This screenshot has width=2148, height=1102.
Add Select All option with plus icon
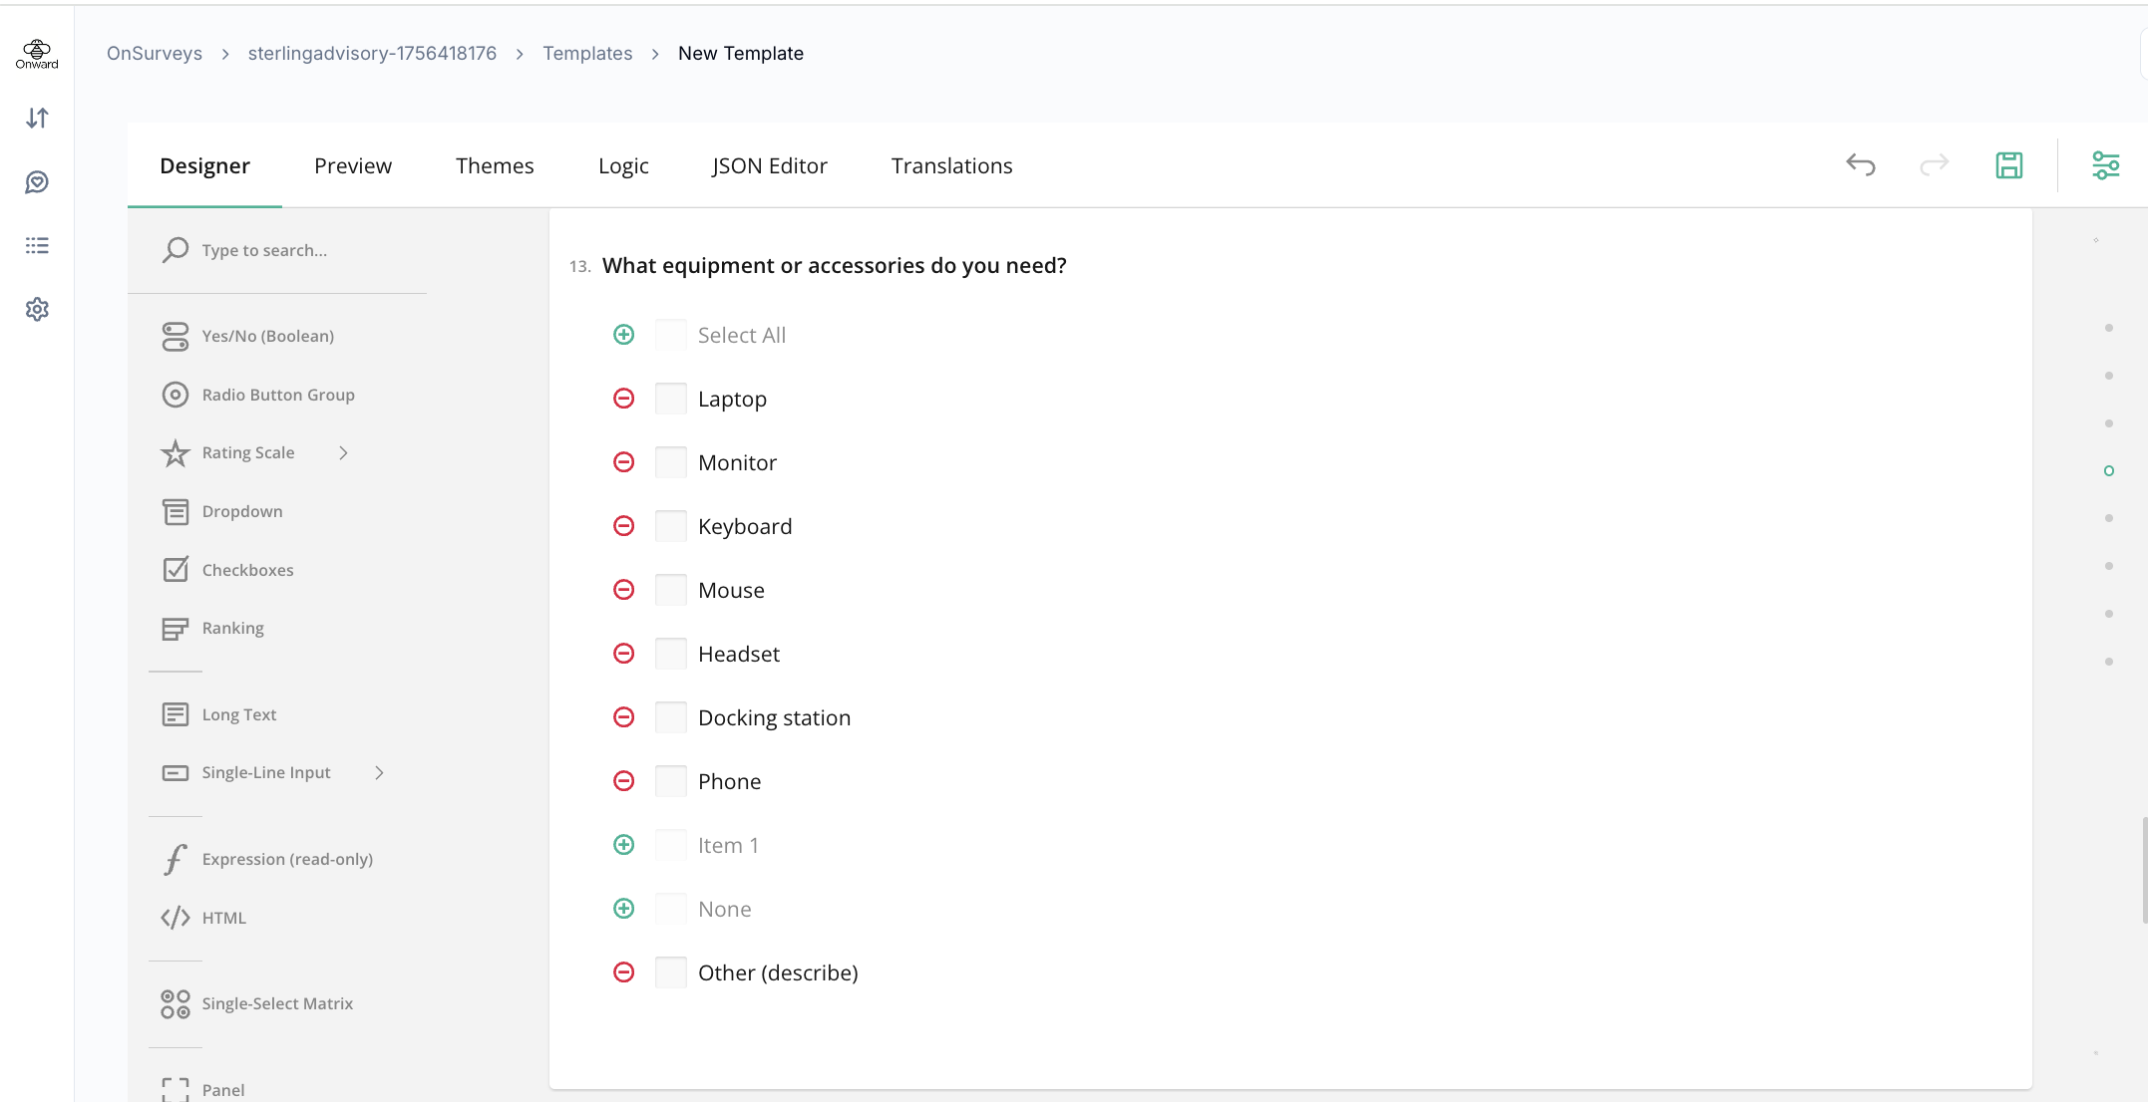[x=623, y=335]
